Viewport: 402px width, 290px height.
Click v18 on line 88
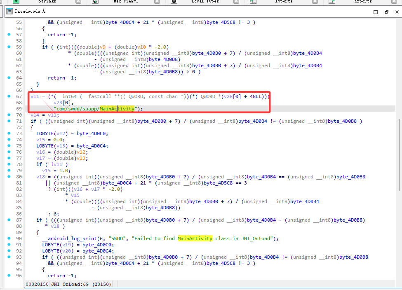click(x=55, y=226)
